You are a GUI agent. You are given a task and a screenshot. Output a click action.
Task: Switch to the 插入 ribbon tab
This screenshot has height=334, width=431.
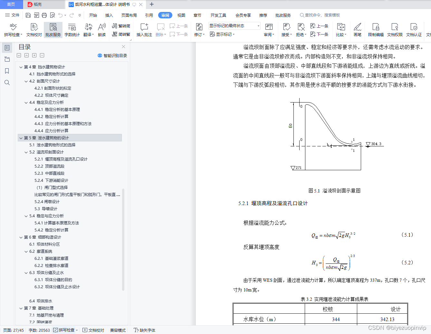[x=109, y=15]
